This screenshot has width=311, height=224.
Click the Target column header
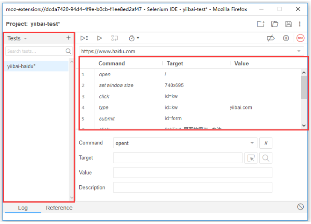(x=175, y=63)
